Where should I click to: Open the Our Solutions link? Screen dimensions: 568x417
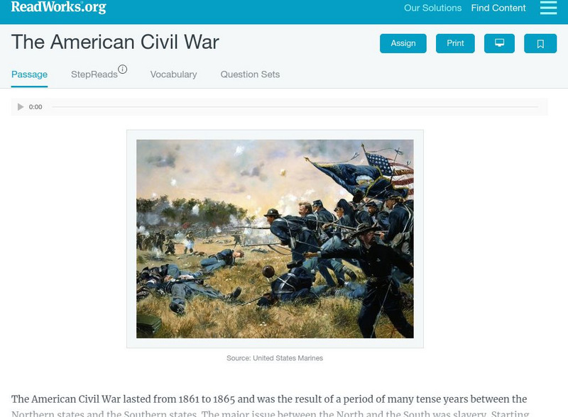point(432,8)
